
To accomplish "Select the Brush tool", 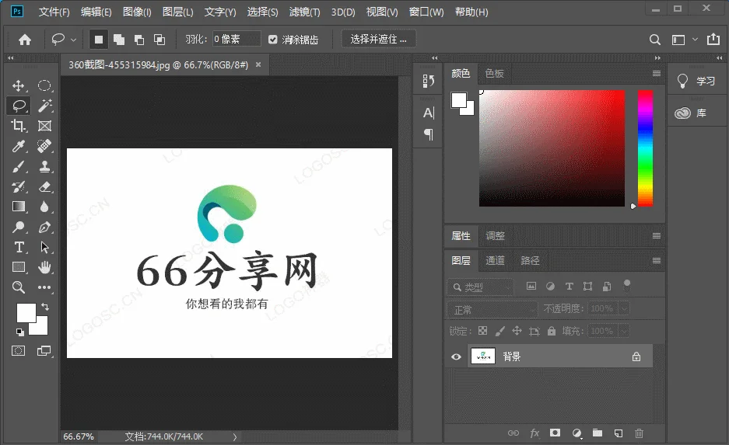I will click(19, 166).
